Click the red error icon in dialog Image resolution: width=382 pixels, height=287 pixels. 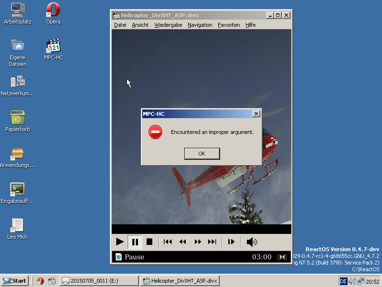[156, 132]
